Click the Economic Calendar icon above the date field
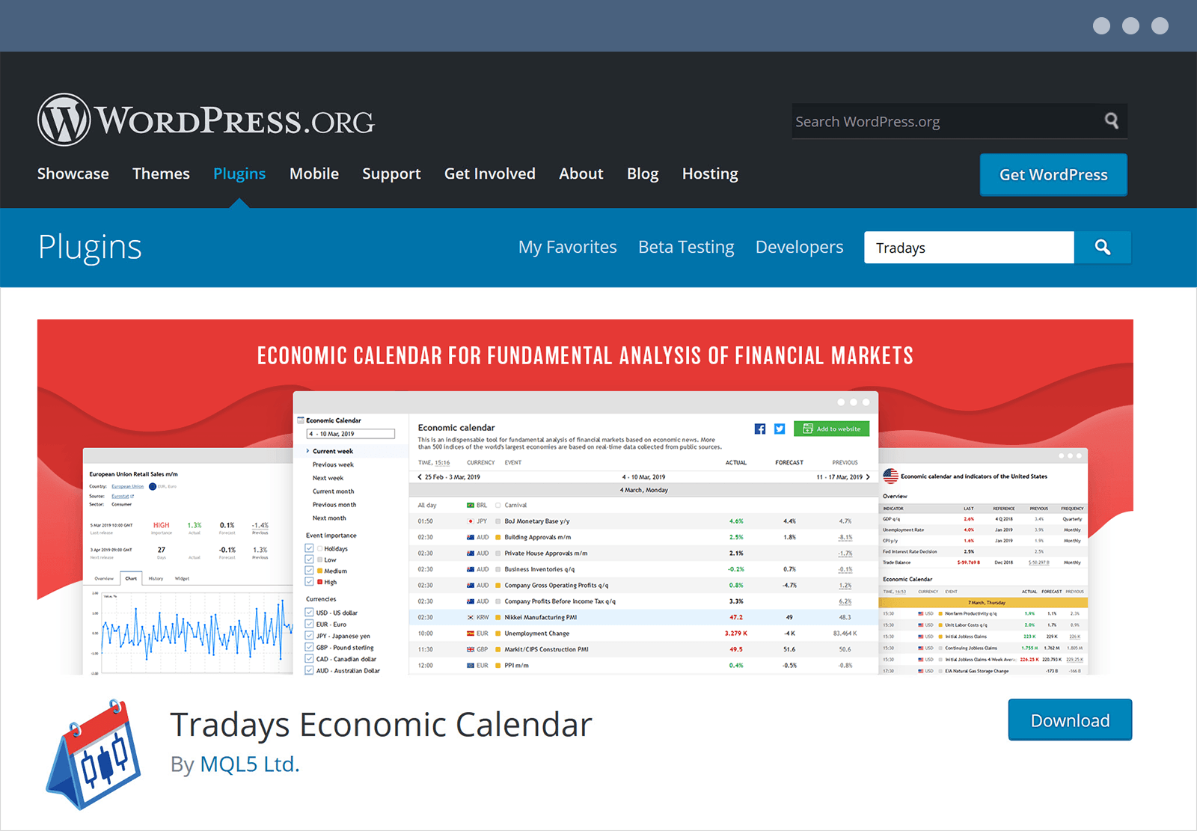 pyautogui.click(x=302, y=420)
